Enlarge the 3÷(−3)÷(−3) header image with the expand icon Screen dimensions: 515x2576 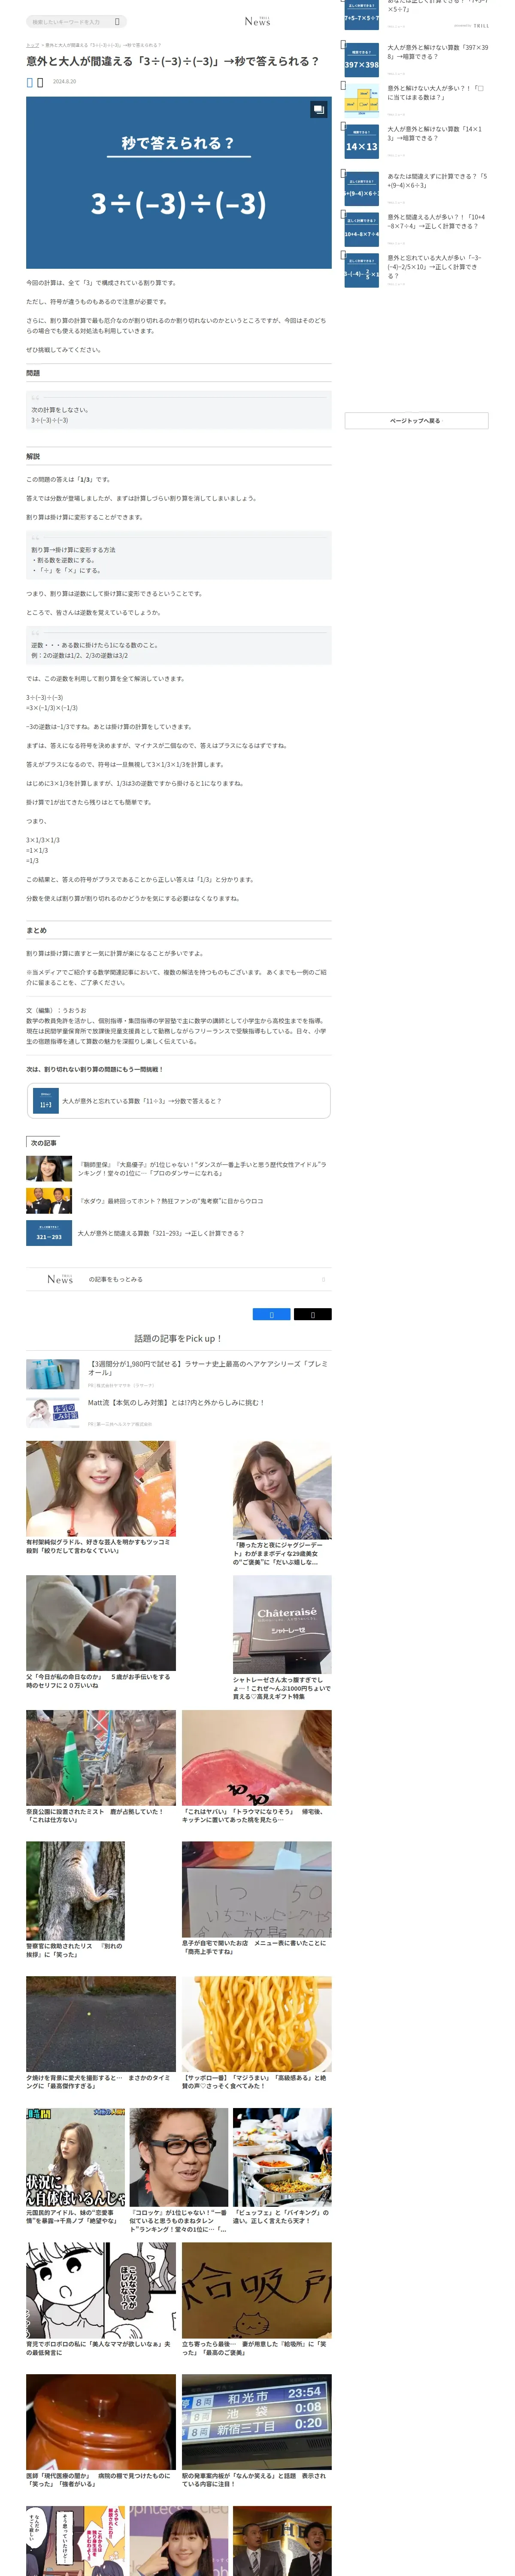pyautogui.click(x=318, y=109)
